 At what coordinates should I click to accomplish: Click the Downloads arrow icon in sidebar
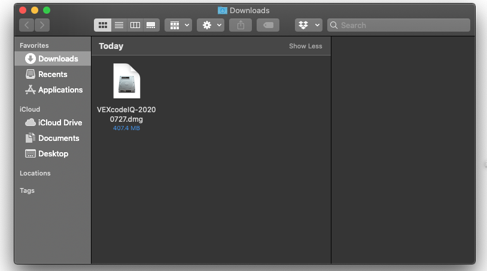(x=31, y=58)
